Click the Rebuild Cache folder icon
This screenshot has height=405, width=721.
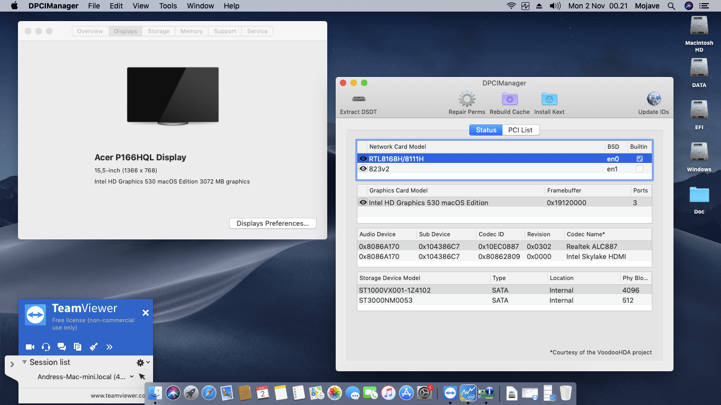(509, 99)
